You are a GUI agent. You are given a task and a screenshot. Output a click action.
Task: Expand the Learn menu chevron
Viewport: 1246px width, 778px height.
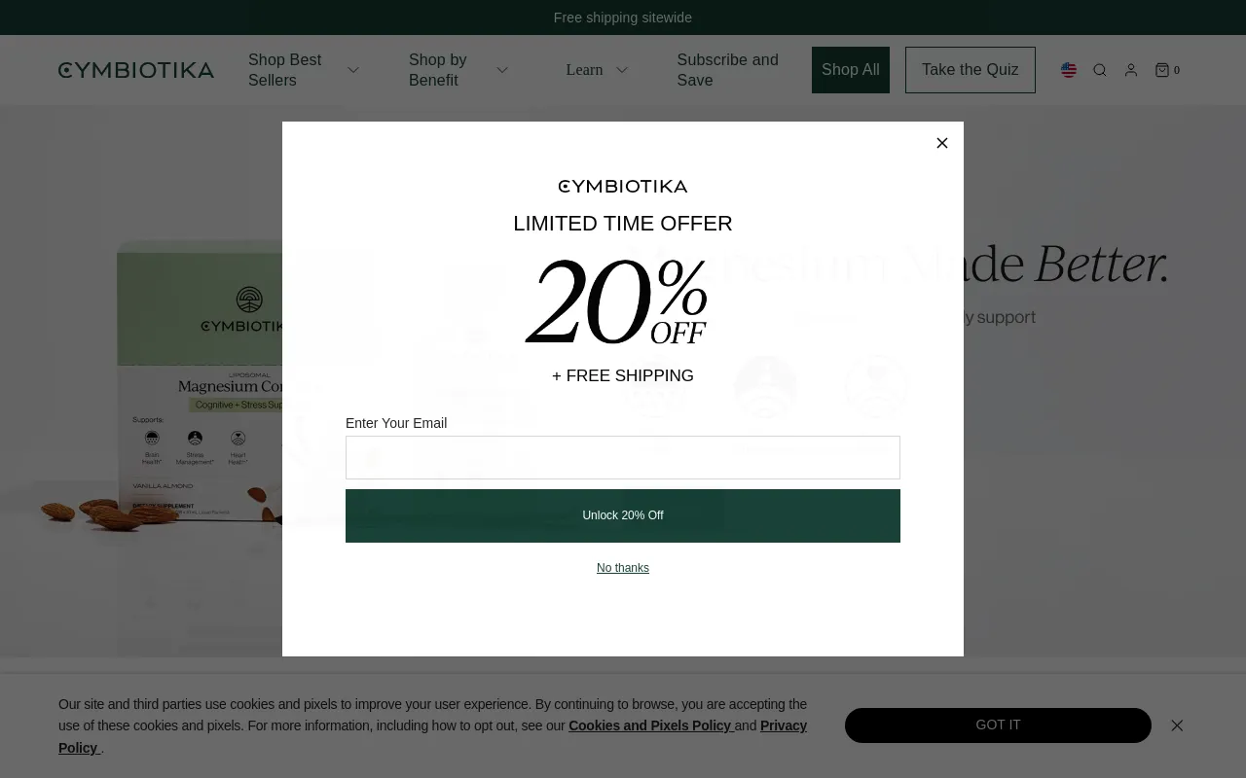[622, 70]
